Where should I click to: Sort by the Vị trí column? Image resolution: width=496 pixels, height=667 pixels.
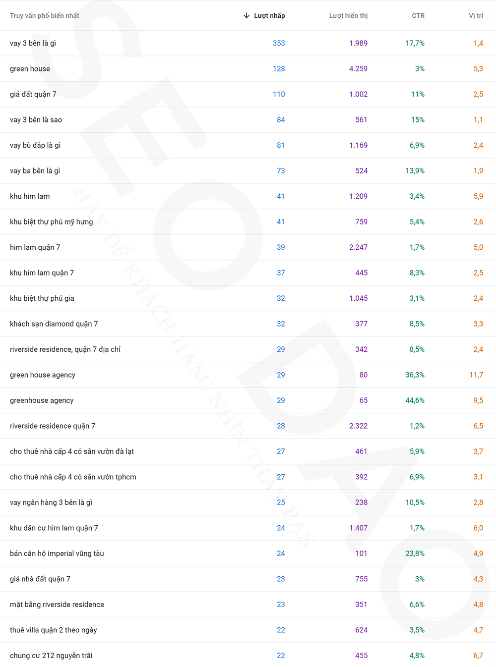click(476, 16)
